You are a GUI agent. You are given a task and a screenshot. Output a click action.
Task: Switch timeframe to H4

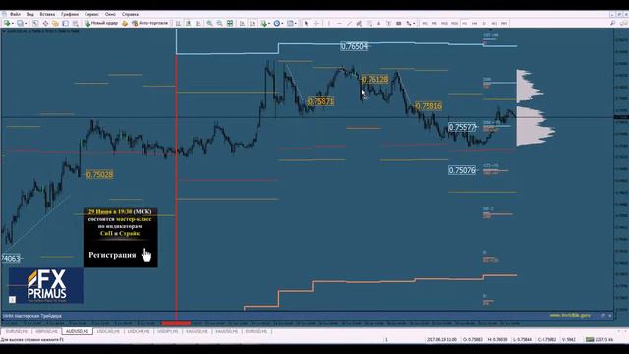[x=474, y=24]
